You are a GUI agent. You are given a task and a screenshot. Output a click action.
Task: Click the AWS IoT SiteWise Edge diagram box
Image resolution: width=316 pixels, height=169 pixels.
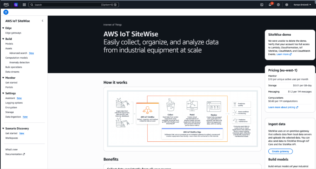click(192, 134)
